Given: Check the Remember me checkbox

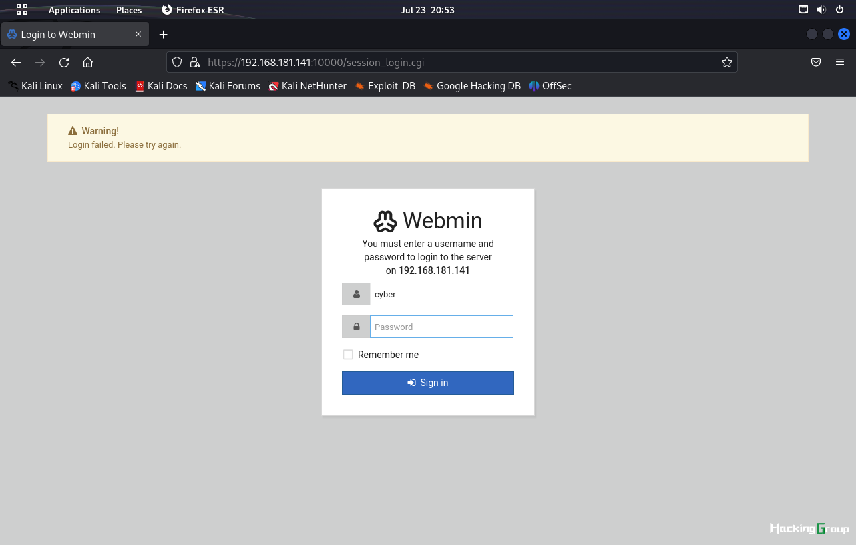Looking at the screenshot, I should point(348,355).
